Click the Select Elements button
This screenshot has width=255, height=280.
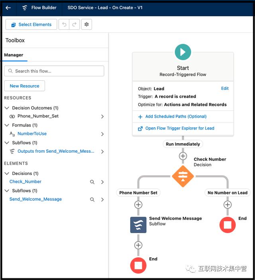pos(31,24)
